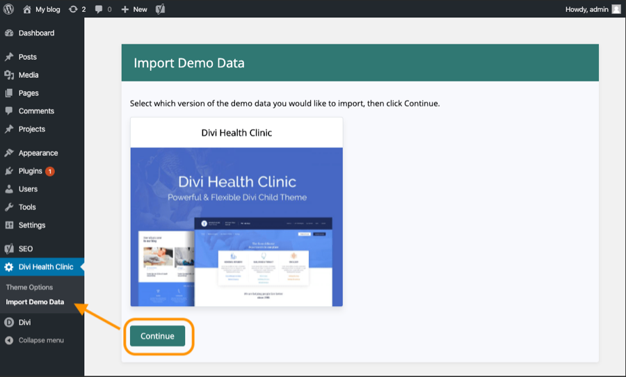Click Collapse menu text
Image resolution: width=626 pixels, height=377 pixels.
coord(41,340)
